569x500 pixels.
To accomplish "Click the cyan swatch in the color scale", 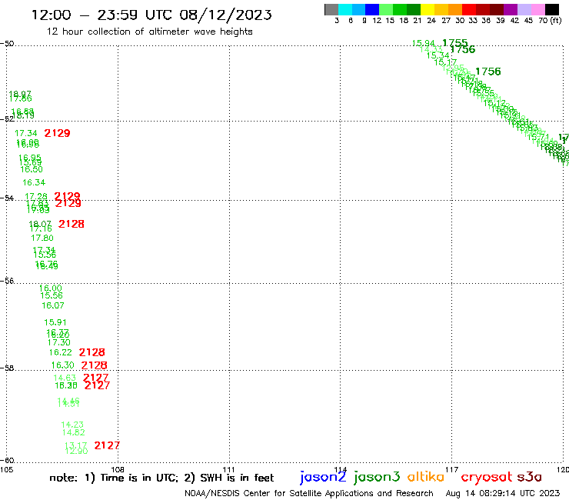I will coord(345,9).
